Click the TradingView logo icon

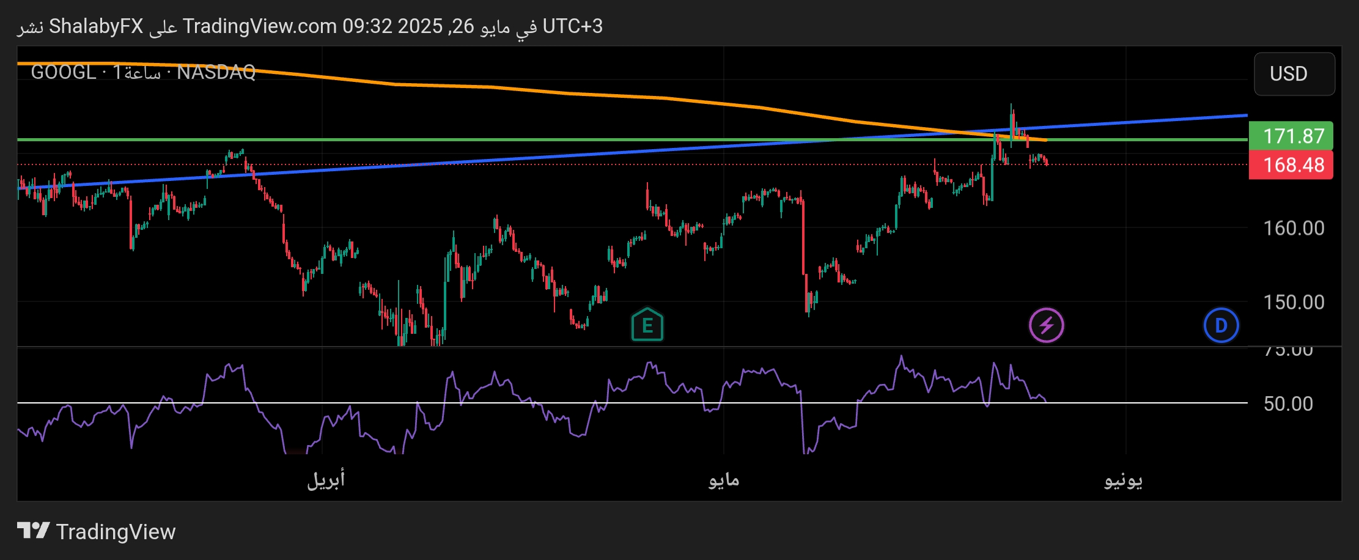tap(33, 531)
